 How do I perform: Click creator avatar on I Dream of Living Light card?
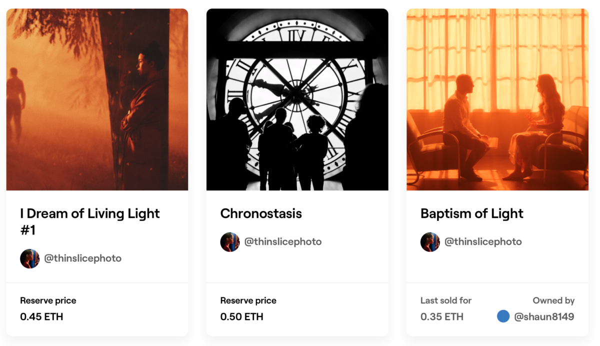pyautogui.click(x=29, y=258)
